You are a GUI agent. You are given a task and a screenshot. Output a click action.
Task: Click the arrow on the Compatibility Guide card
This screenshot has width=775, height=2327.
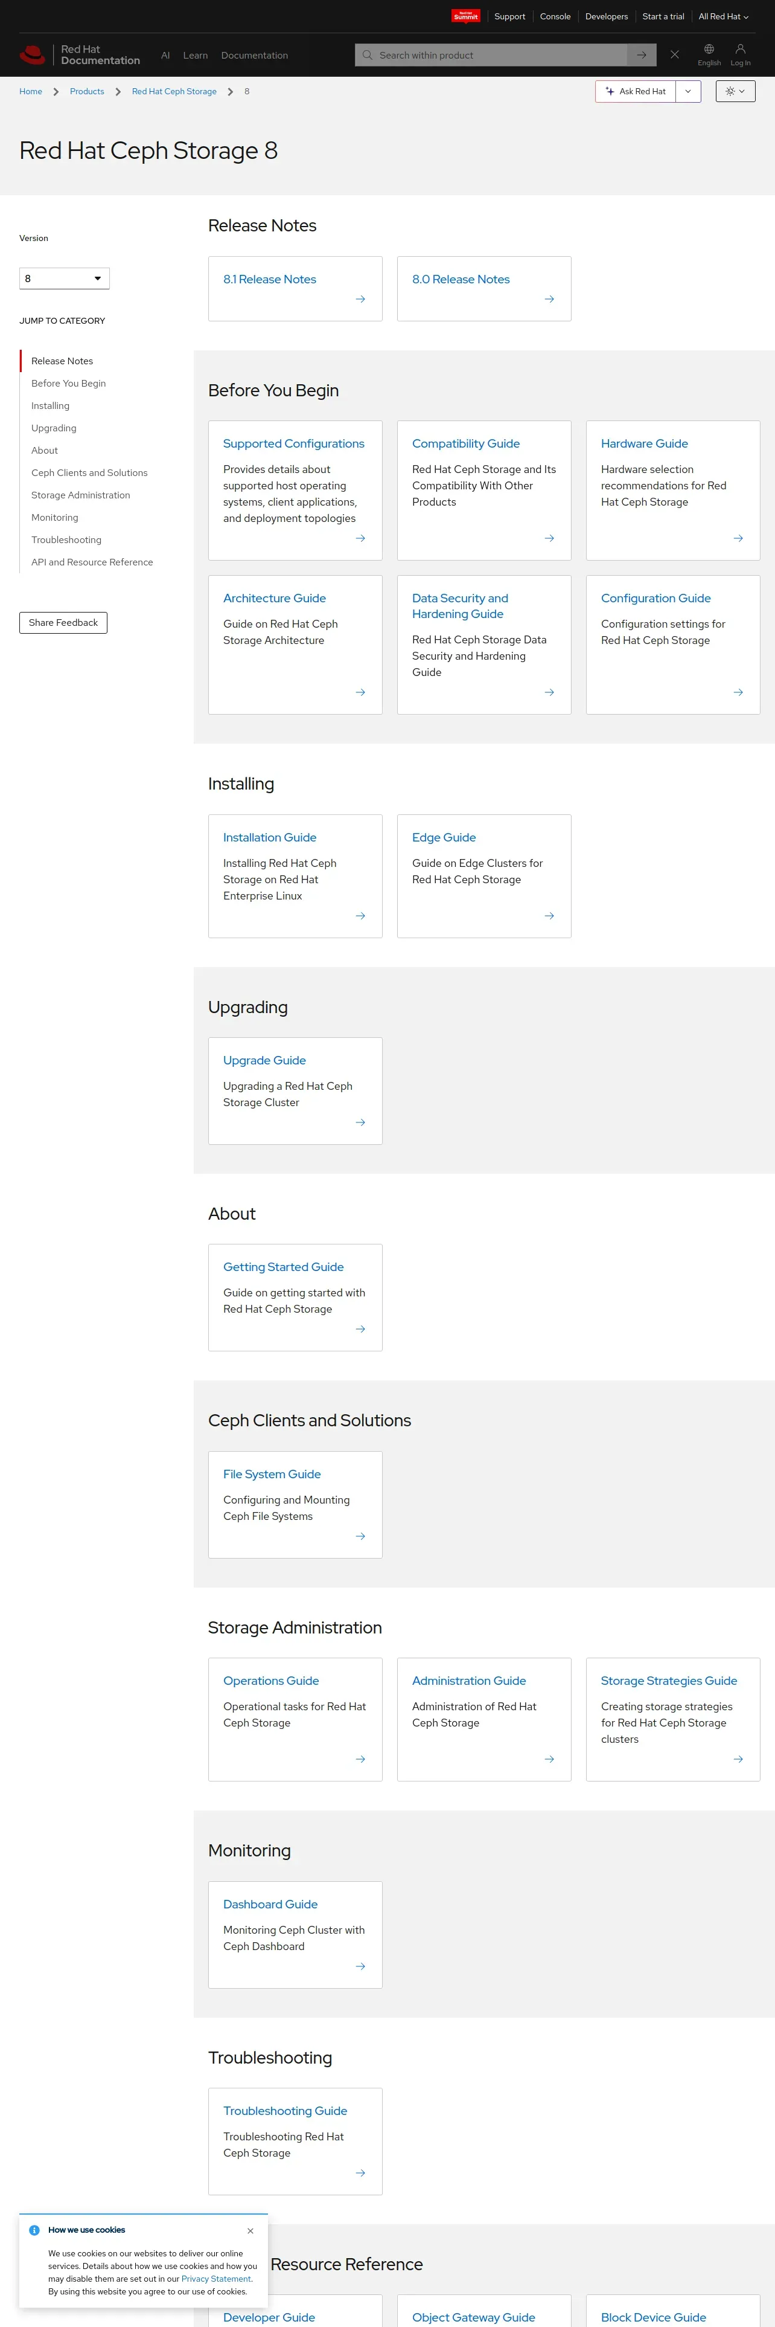549,538
